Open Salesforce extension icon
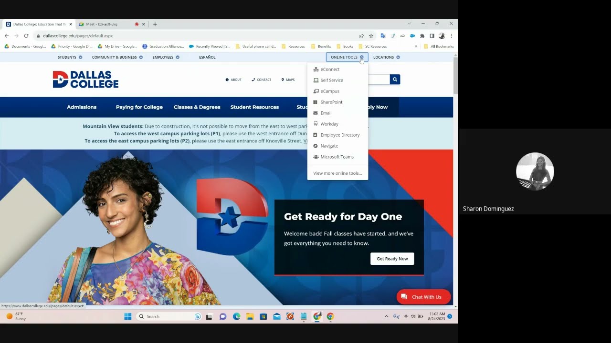611x343 pixels. point(412,36)
